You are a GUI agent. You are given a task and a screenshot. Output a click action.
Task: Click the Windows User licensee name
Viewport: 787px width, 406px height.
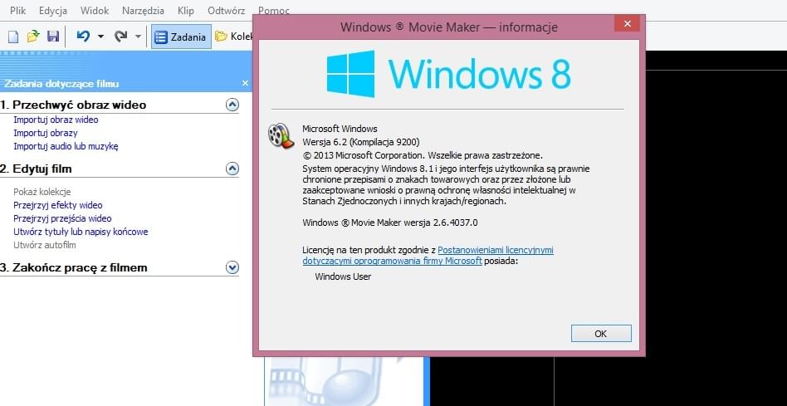pyautogui.click(x=344, y=276)
